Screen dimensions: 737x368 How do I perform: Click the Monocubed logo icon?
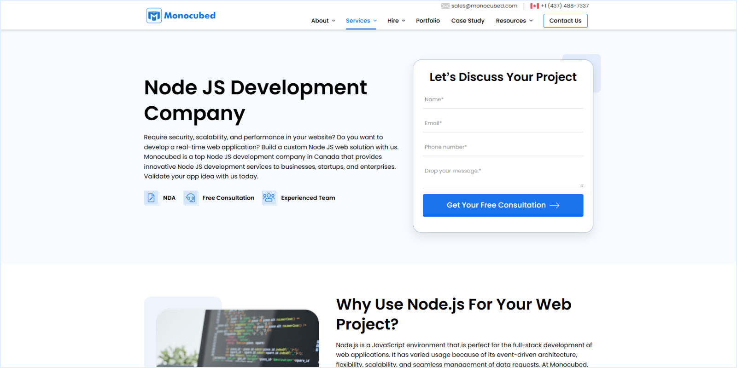pos(154,16)
